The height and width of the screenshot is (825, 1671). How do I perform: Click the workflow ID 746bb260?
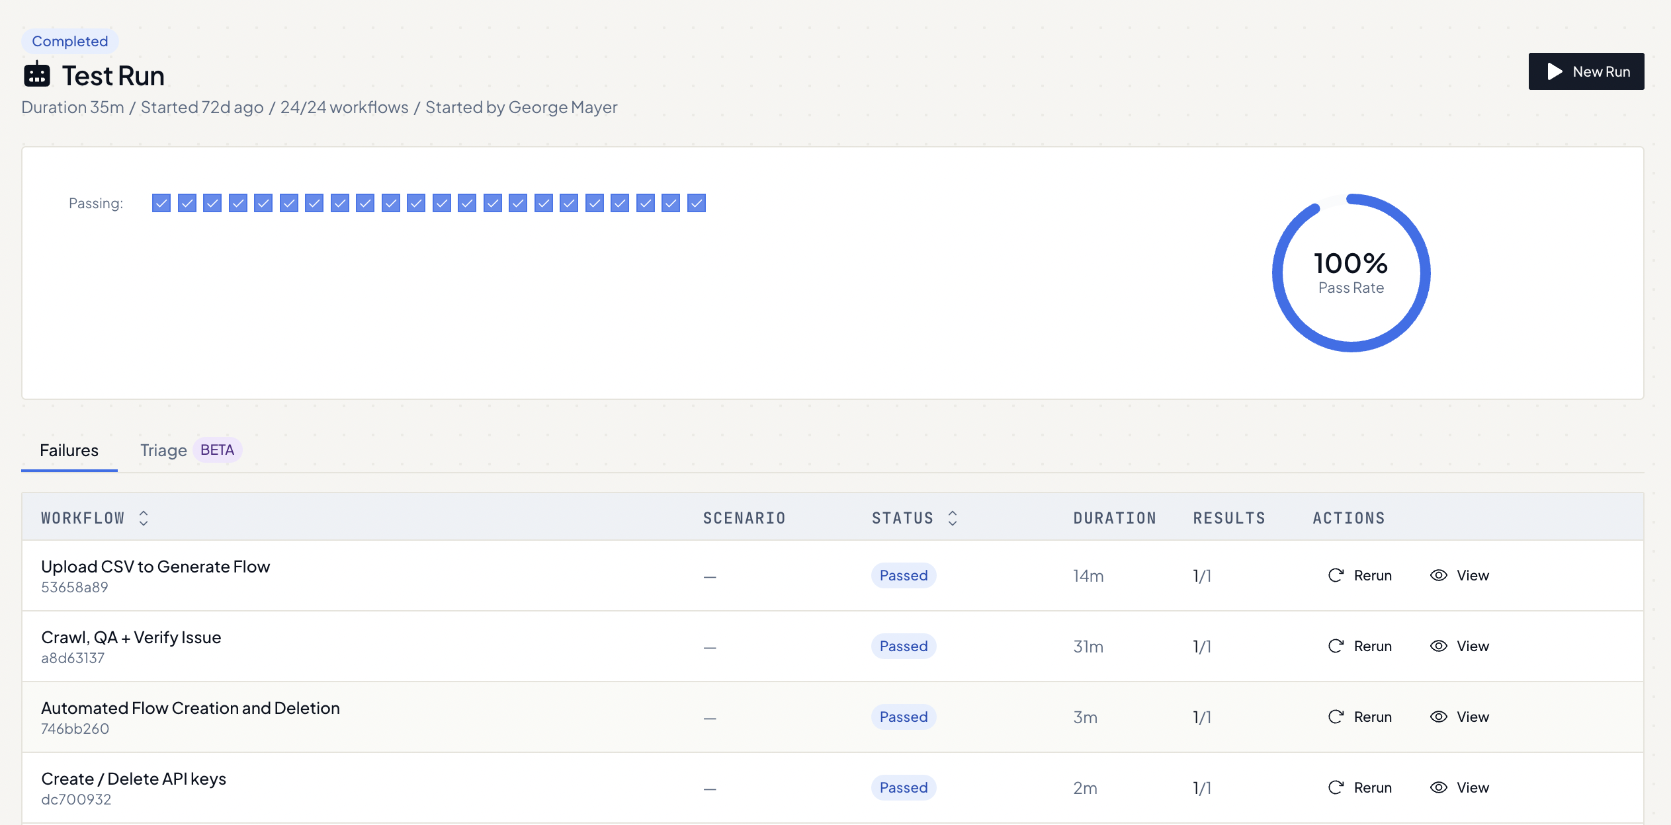(75, 729)
